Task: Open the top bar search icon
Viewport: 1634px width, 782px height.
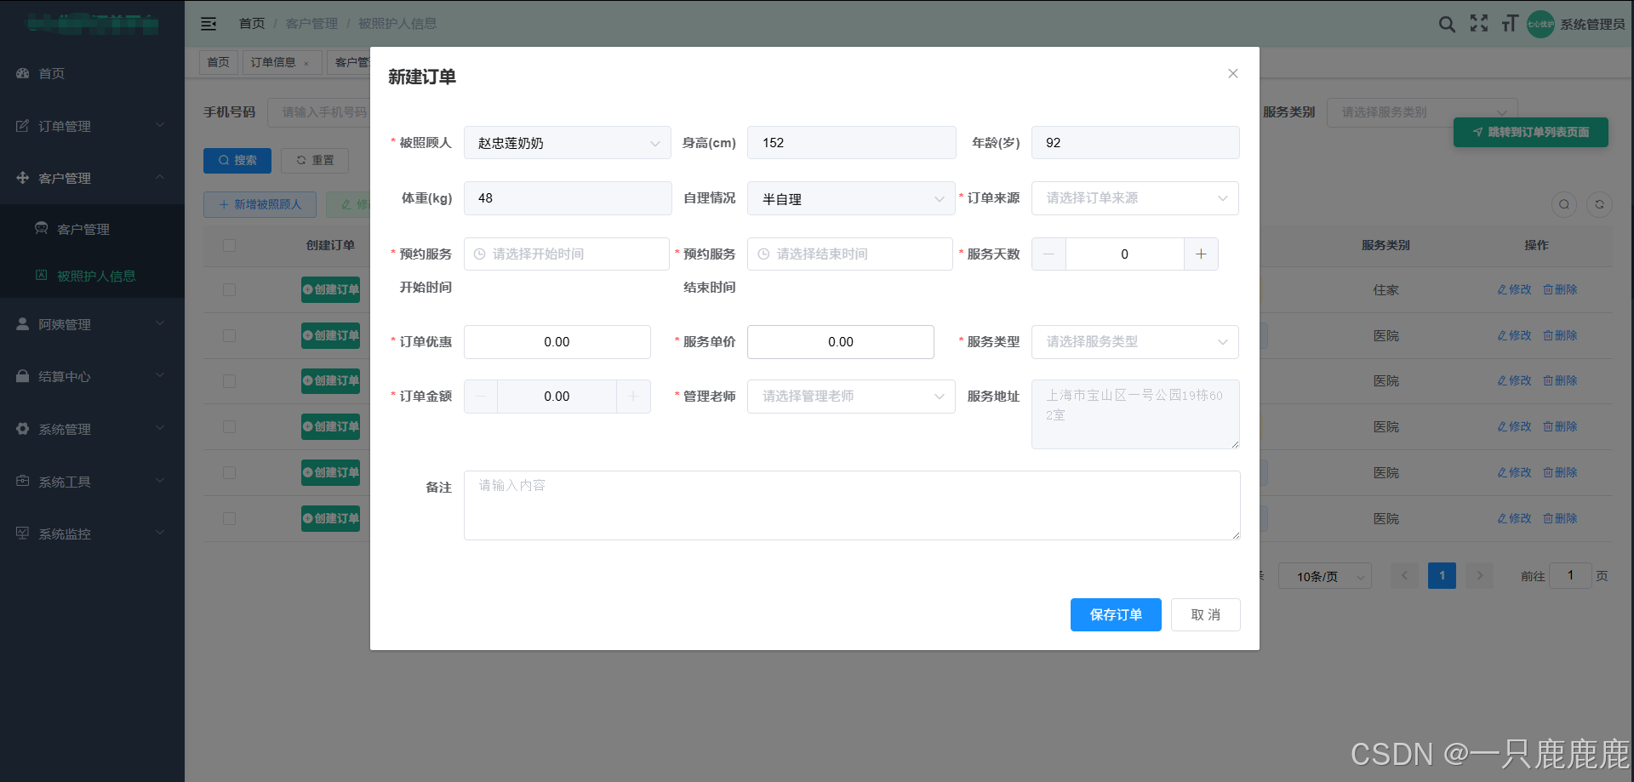Action: tap(1447, 24)
